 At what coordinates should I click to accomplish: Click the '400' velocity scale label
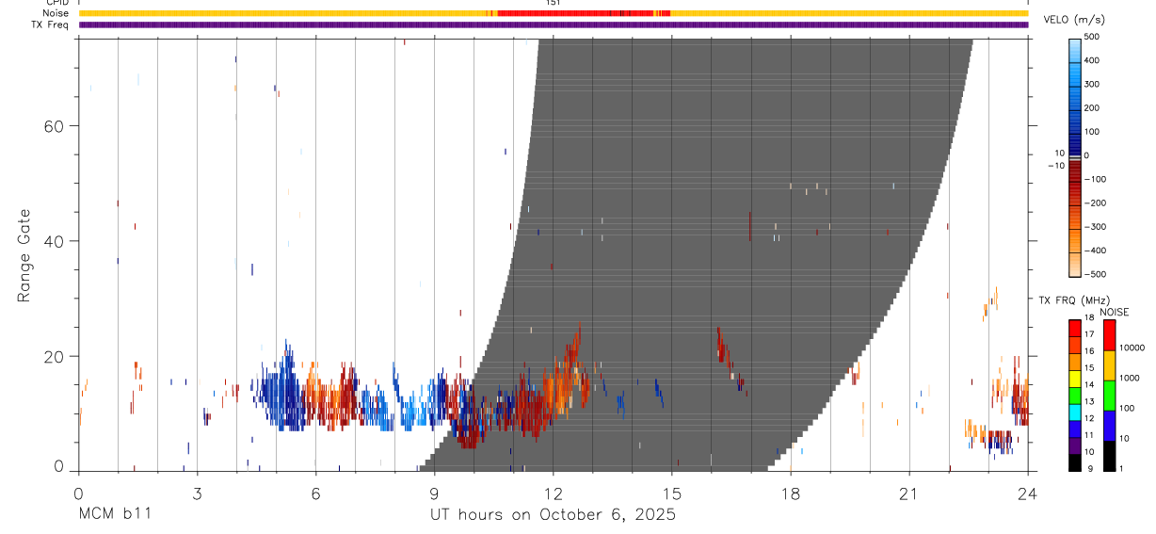[x=1092, y=60]
